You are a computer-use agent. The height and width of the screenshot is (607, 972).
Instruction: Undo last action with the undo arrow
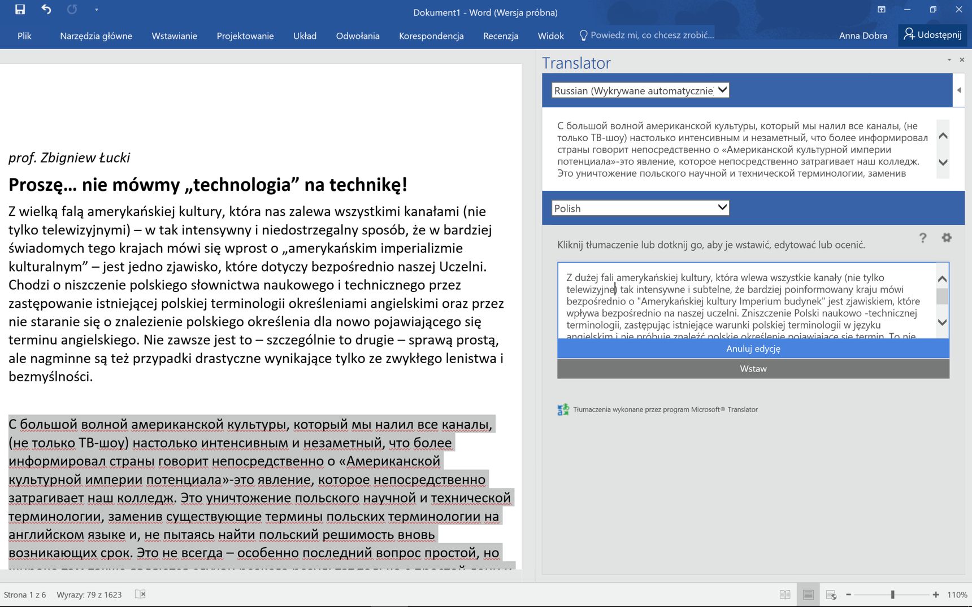(x=46, y=9)
